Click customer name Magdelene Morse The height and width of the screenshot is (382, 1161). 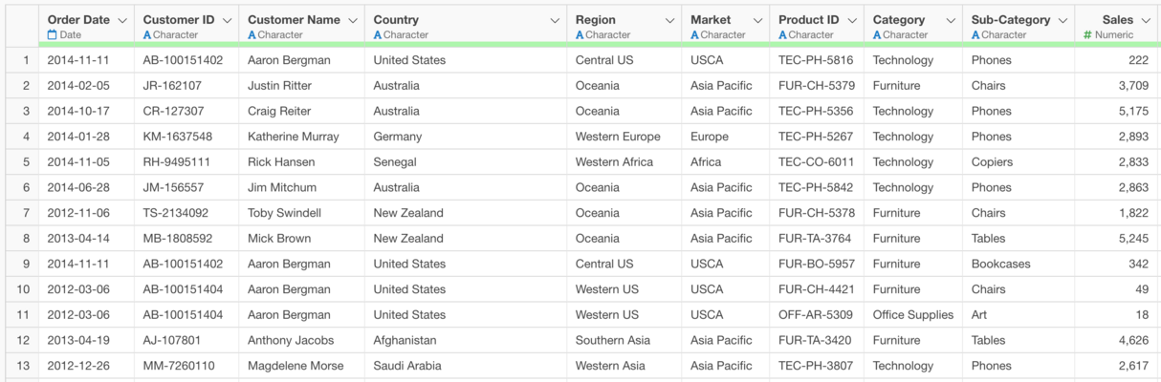(x=296, y=366)
